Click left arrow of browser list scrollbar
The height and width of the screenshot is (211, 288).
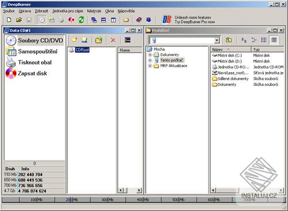(x=213, y=190)
